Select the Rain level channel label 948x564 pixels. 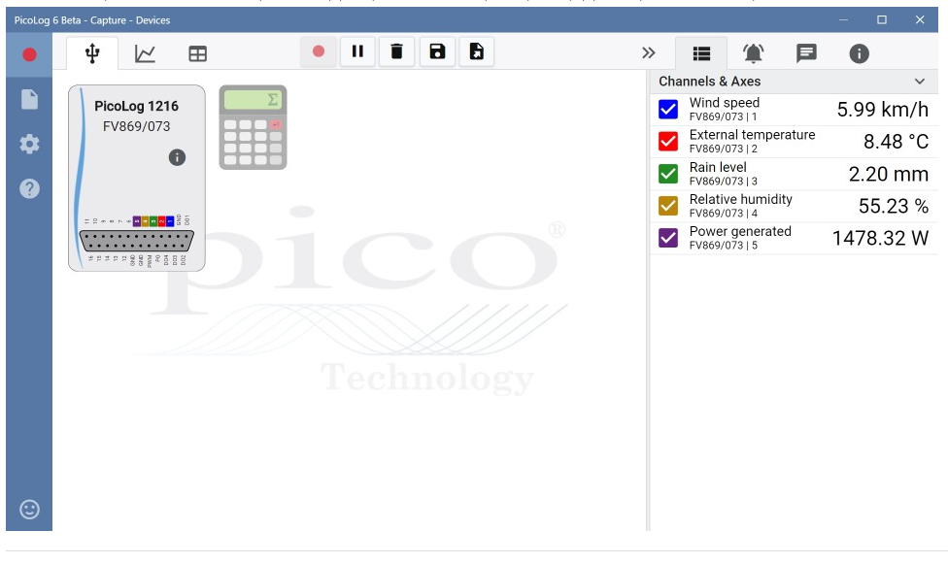718,167
